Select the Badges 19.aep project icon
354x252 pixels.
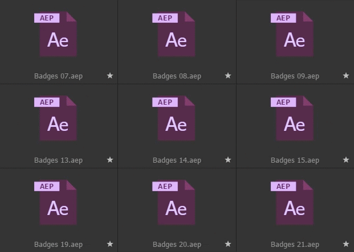coord(58,203)
